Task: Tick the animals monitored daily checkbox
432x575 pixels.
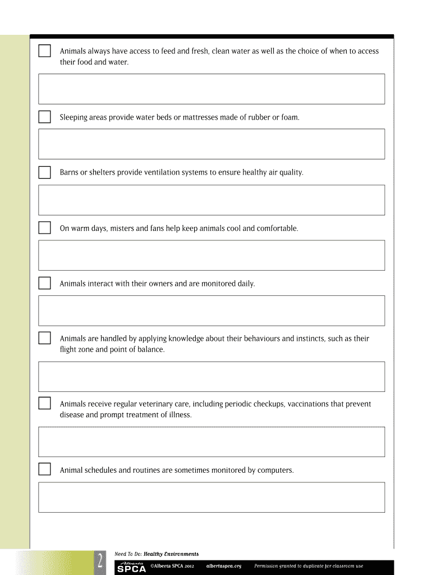Action: [44, 283]
